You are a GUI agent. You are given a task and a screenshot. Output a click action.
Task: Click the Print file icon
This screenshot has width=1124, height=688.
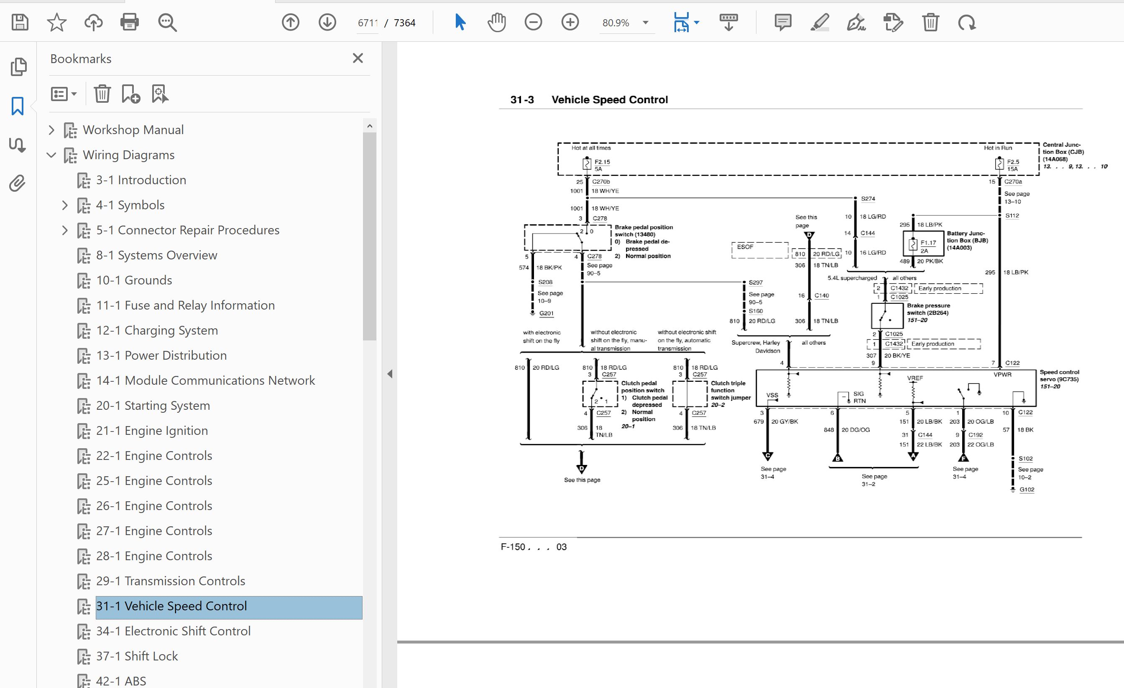click(x=130, y=22)
